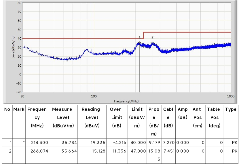239x165 pixels.
Task: Click probe value 13.085
Action: coord(154,155)
